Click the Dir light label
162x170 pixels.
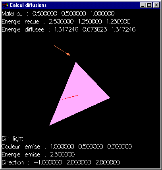pos(12,139)
